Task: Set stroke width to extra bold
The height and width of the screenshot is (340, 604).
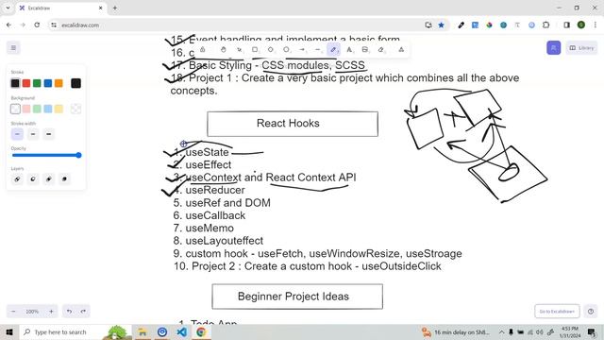Action: click(x=49, y=134)
